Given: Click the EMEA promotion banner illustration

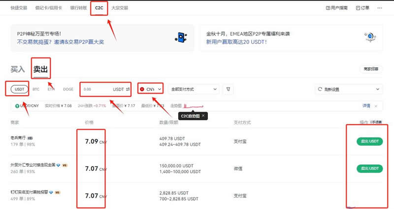Looking at the screenshot, I should [x=370, y=37].
